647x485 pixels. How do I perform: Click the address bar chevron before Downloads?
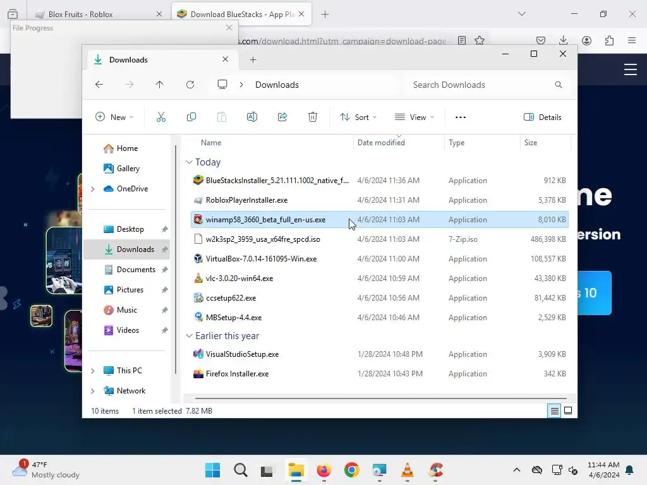241,85
